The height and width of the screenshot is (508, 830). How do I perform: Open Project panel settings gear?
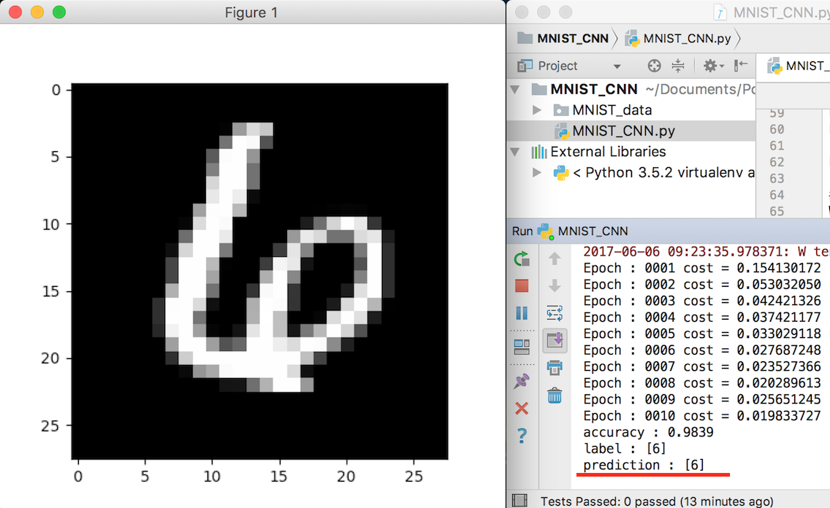point(712,66)
